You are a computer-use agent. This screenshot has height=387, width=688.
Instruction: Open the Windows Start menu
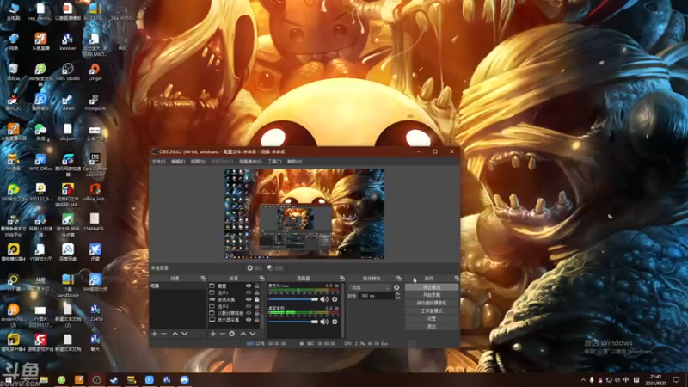[x=9, y=380]
